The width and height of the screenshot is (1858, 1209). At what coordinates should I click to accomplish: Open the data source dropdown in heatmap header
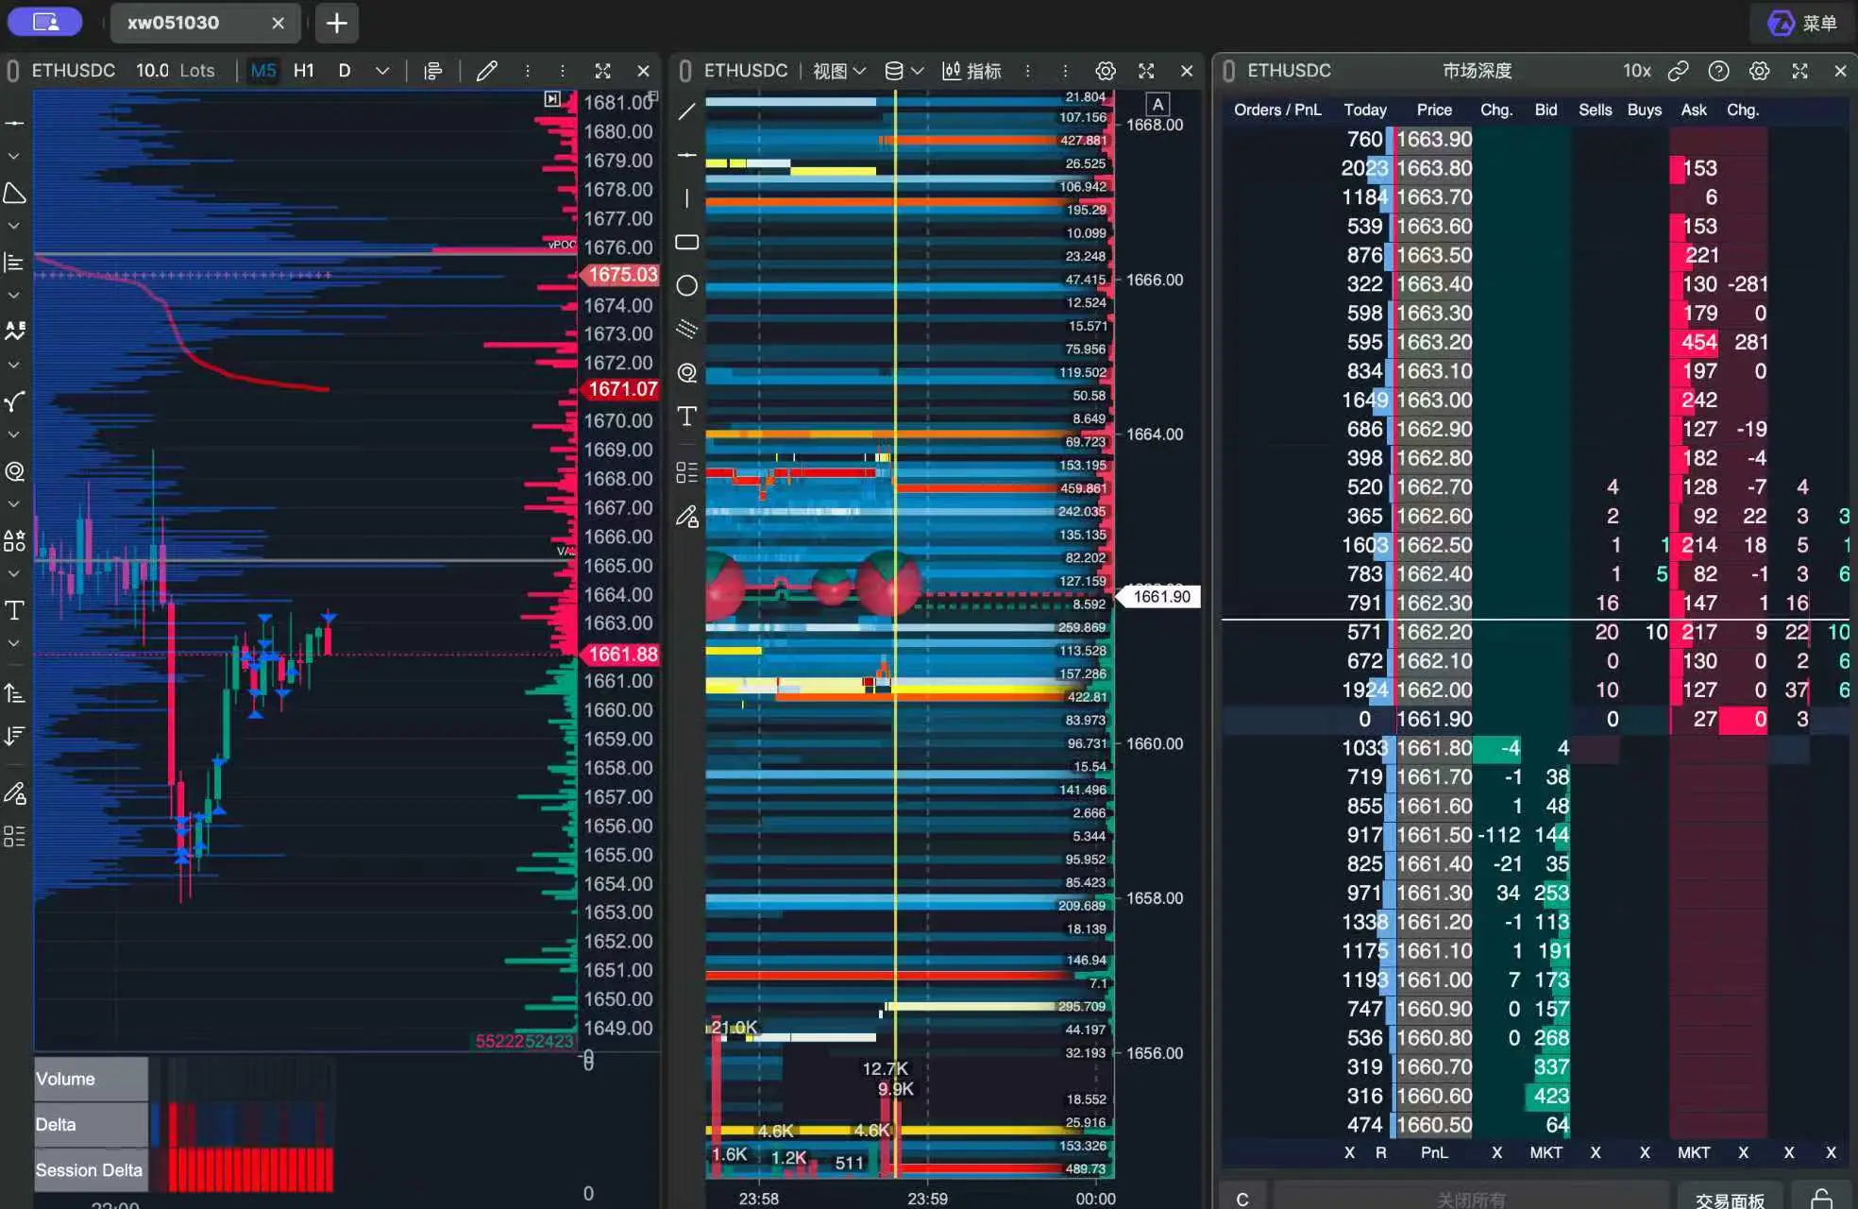coord(904,71)
